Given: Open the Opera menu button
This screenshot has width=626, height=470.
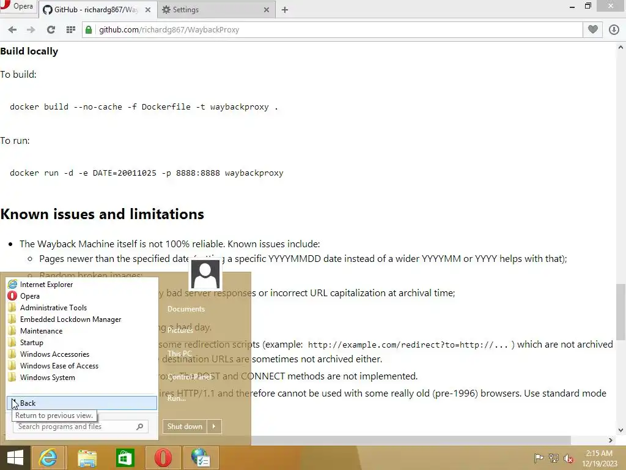Looking at the screenshot, I should [18, 6].
